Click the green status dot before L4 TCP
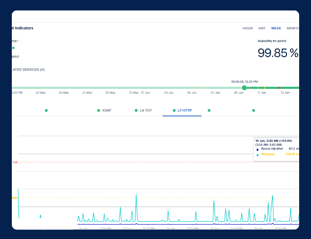 (x=136, y=110)
